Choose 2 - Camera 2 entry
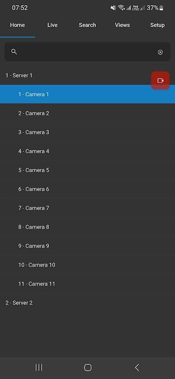 click(x=87, y=113)
